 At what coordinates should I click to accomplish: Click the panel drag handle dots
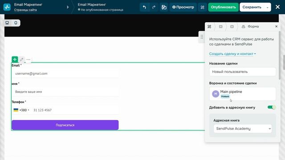[x=202, y=37]
